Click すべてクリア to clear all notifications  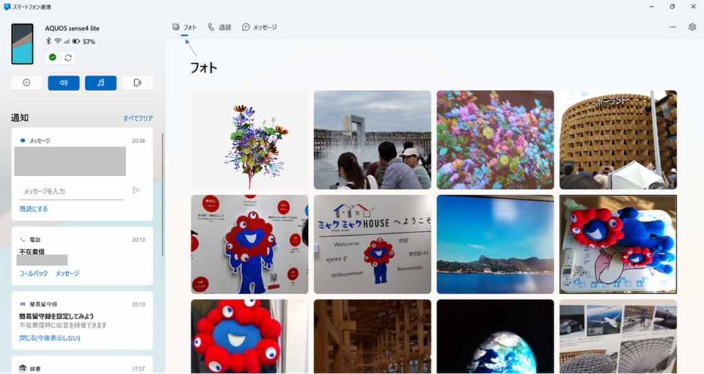[x=137, y=118]
